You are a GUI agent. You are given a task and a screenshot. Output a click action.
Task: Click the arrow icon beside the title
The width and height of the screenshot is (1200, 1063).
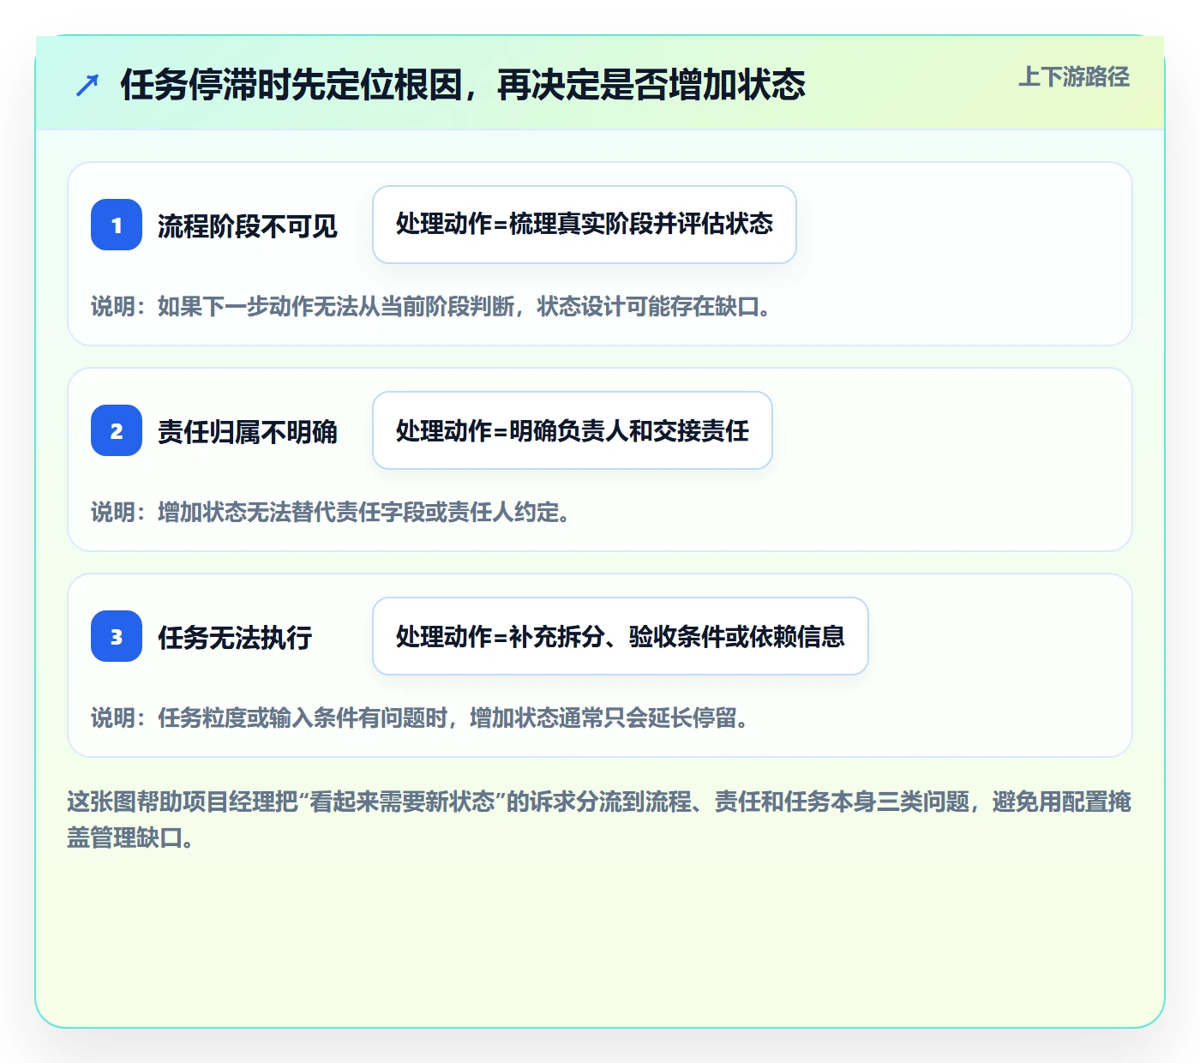pos(87,85)
